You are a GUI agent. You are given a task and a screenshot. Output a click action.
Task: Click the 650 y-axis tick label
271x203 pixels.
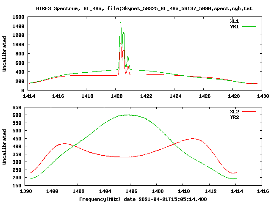(x=17, y=107)
